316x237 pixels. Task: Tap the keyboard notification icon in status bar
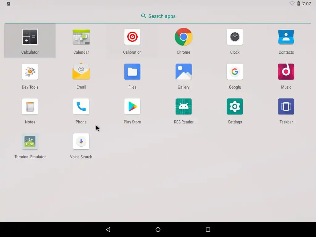[8, 4]
